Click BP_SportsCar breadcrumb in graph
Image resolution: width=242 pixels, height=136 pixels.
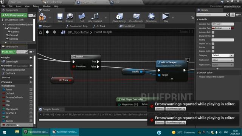[x=78, y=32]
